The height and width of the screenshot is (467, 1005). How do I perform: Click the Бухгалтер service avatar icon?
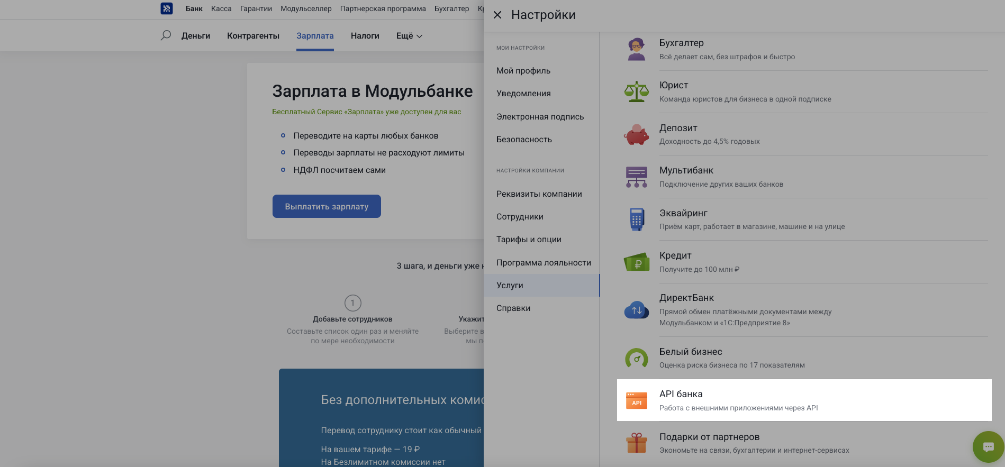click(x=636, y=49)
